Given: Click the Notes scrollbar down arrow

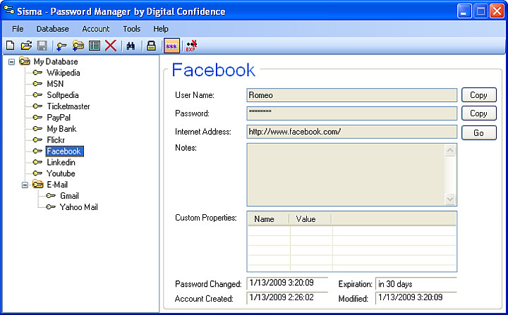Looking at the screenshot, I should tap(450, 199).
